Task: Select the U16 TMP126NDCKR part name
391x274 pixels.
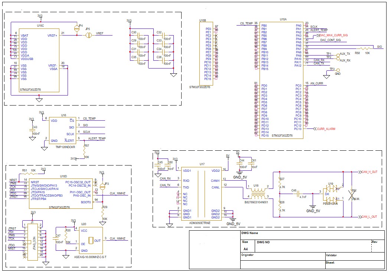Action: click(65, 147)
